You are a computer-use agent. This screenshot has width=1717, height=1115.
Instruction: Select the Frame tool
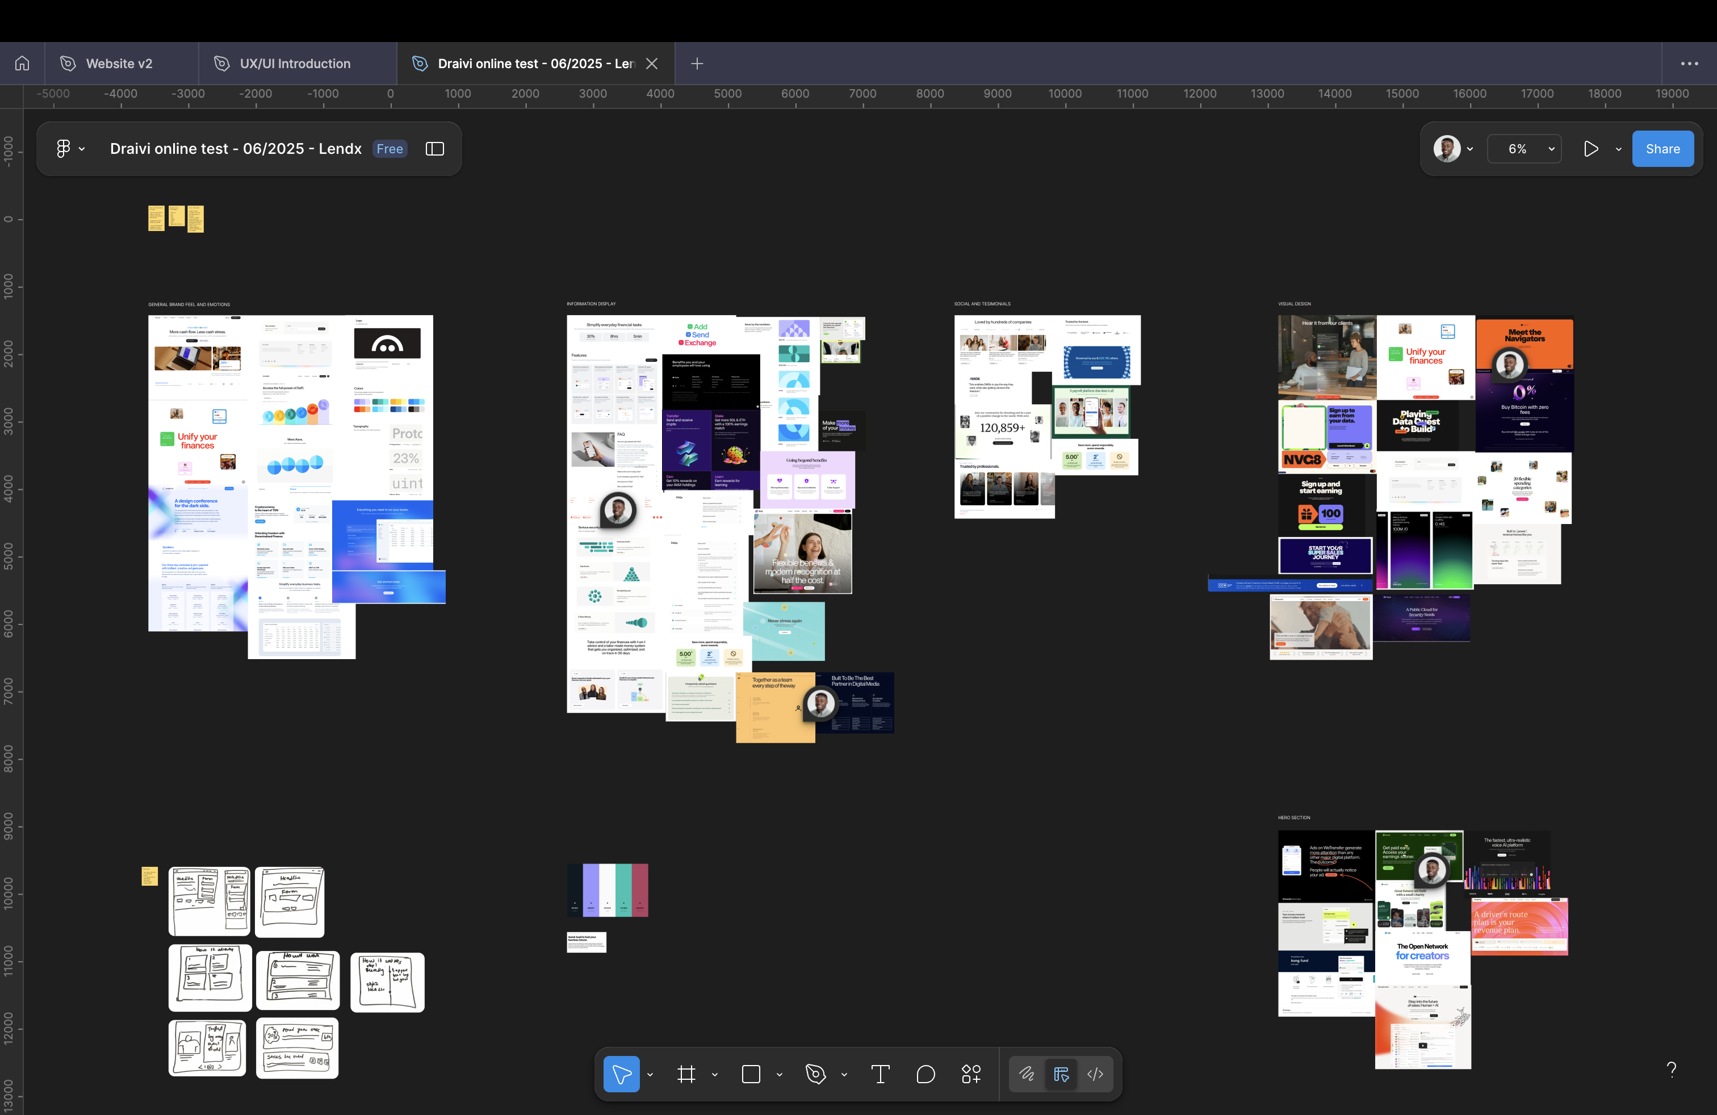pyautogui.click(x=686, y=1074)
